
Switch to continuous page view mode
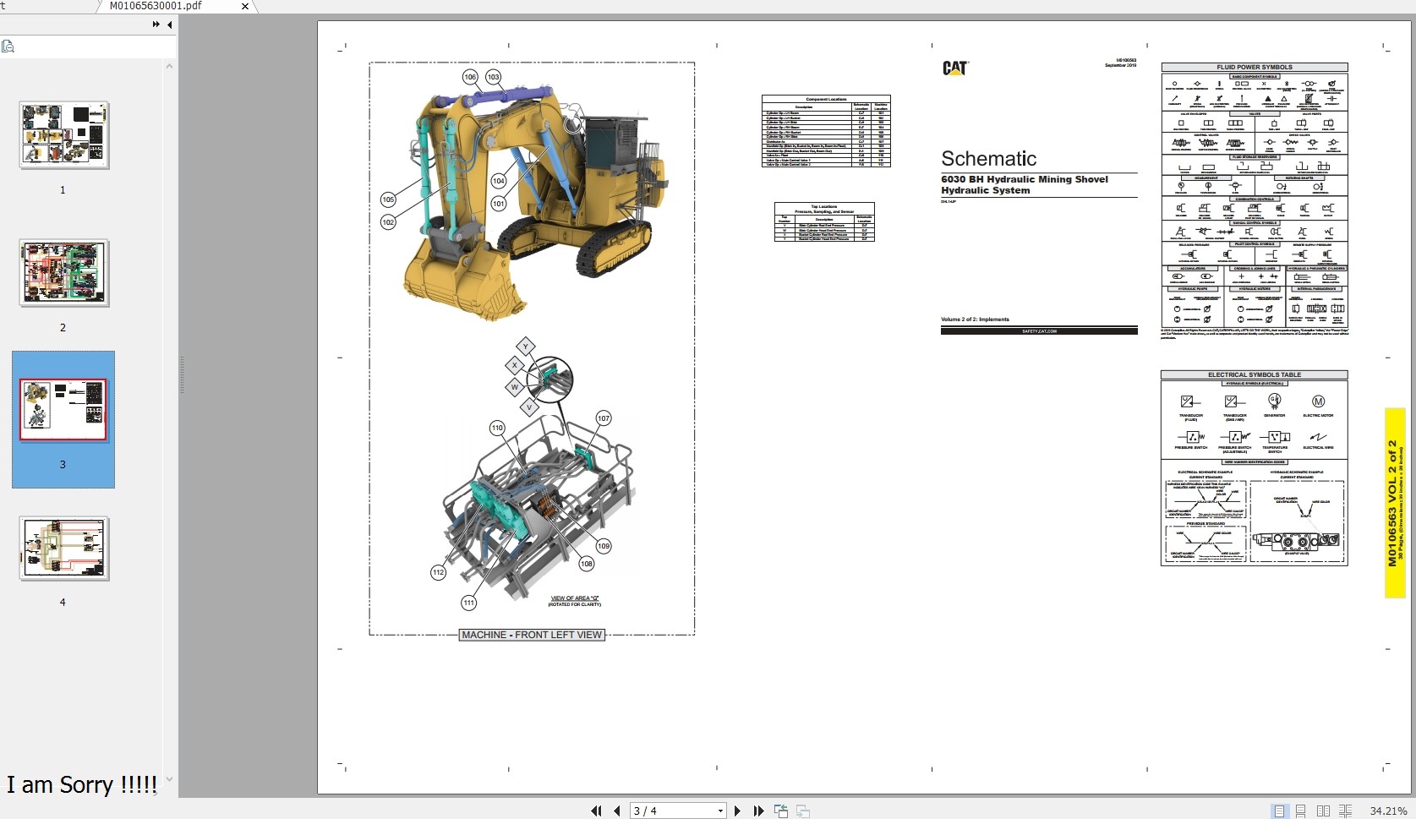tap(1300, 811)
